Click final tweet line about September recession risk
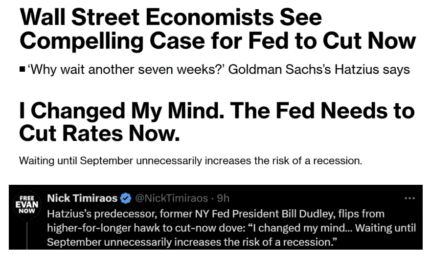 (192, 242)
